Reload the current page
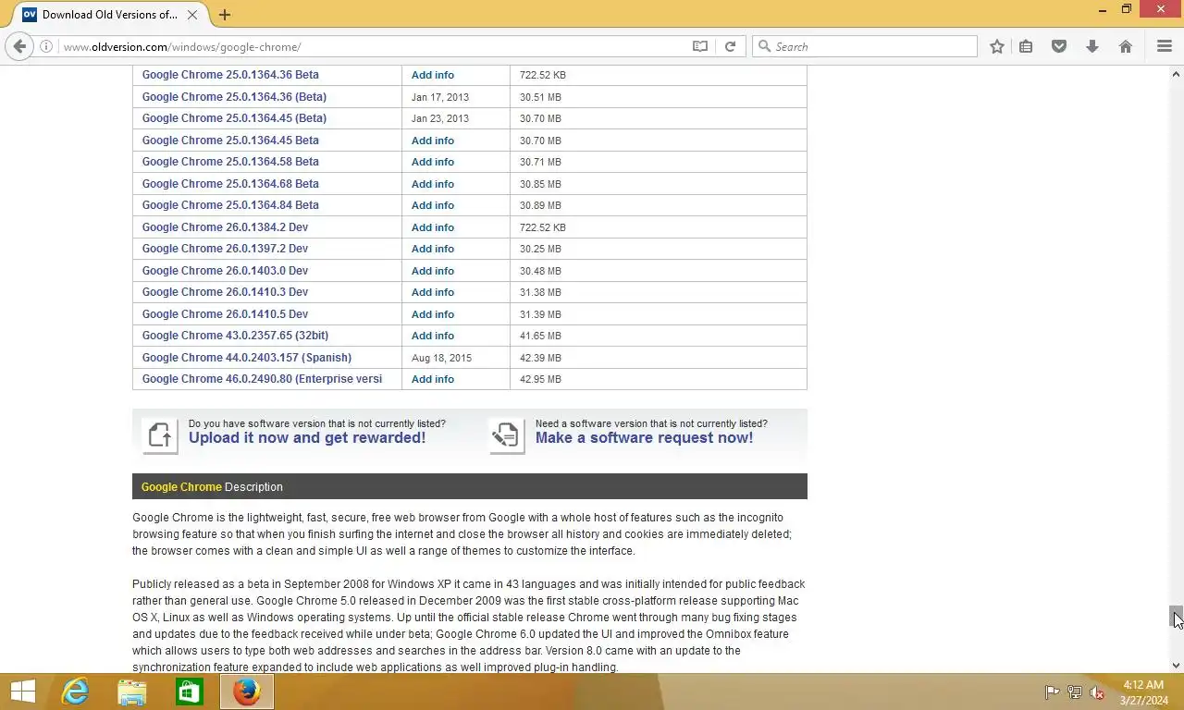The image size is (1184, 710). [x=730, y=46]
